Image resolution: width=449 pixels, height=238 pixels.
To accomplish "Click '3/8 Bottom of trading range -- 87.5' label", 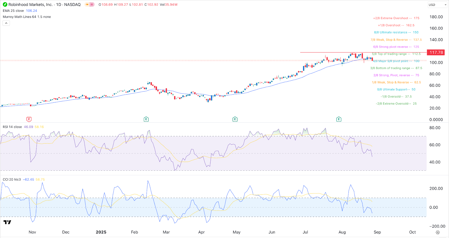I will (396, 68).
